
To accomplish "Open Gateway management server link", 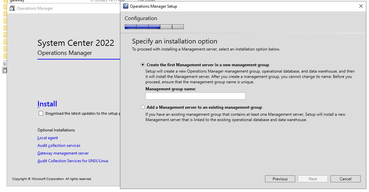I will [x=63, y=153].
